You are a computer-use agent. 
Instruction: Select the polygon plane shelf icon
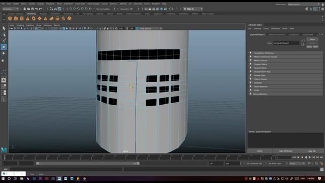coord(40,19)
